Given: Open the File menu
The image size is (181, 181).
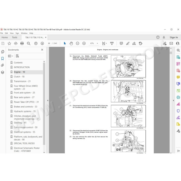Looking at the screenshot, I should click(x=2, y=33).
